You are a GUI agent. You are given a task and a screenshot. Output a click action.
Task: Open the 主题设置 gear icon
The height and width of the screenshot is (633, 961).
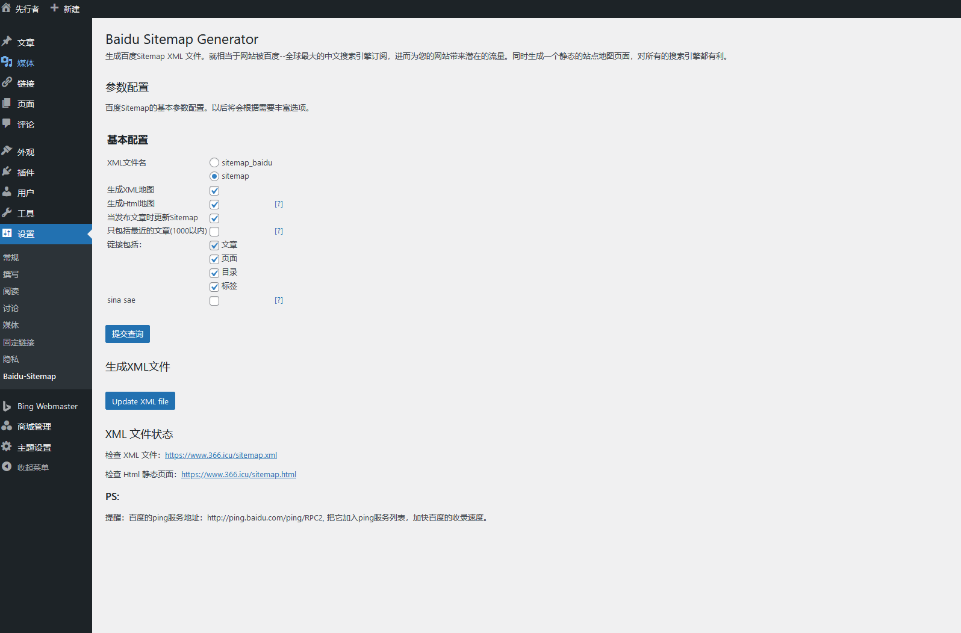[x=7, y=446]
